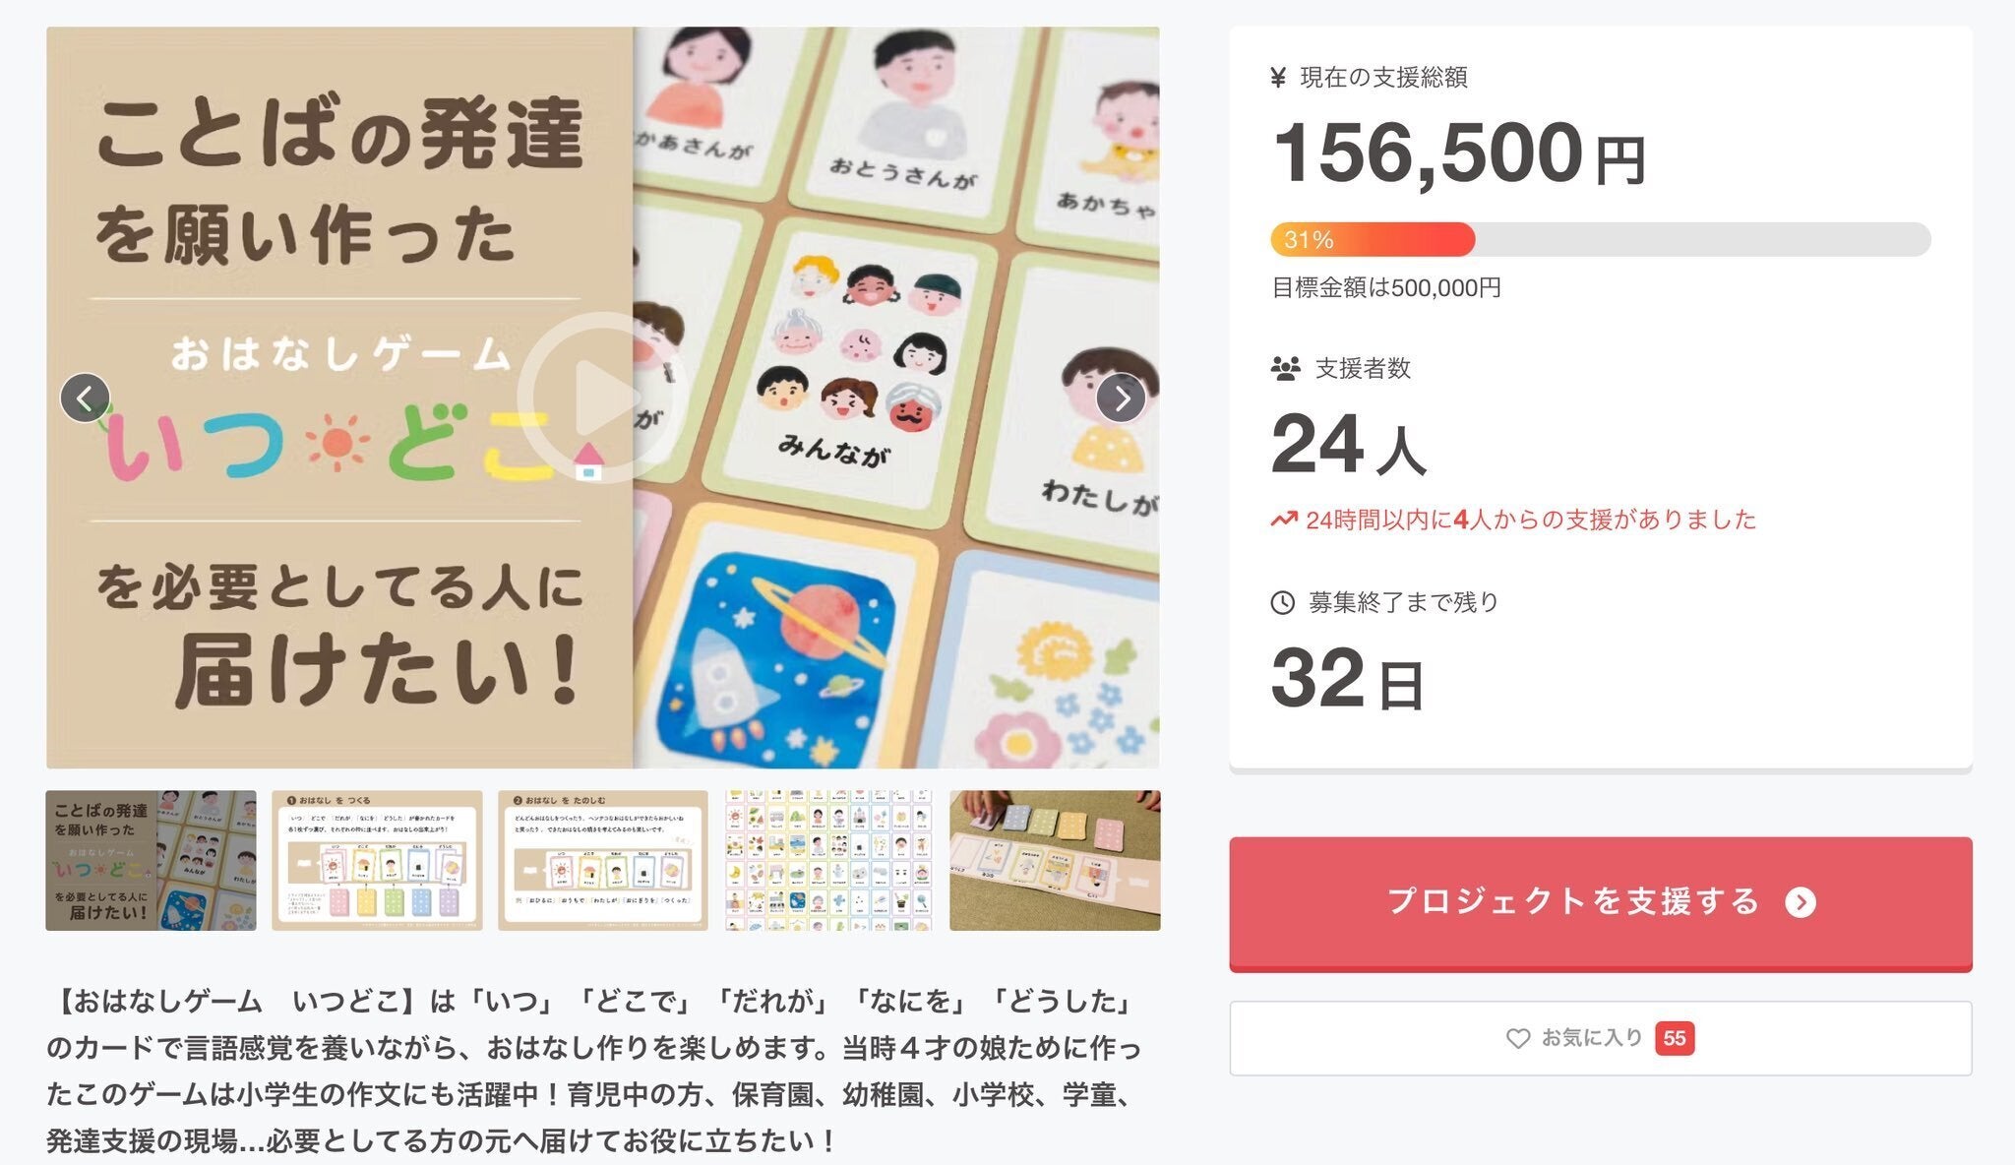Image resolution: width=2015 pixels, height=1165 pixels.
Task: Click the 156,500円 total amount
Action: (1459, 153)
